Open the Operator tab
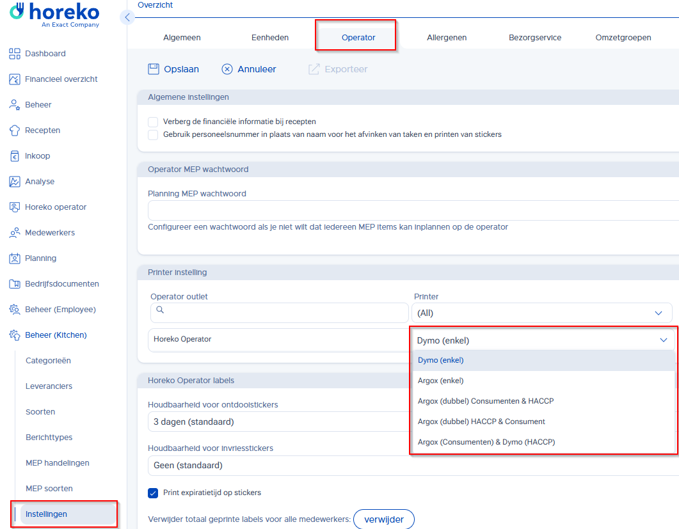 pos(358,38)
